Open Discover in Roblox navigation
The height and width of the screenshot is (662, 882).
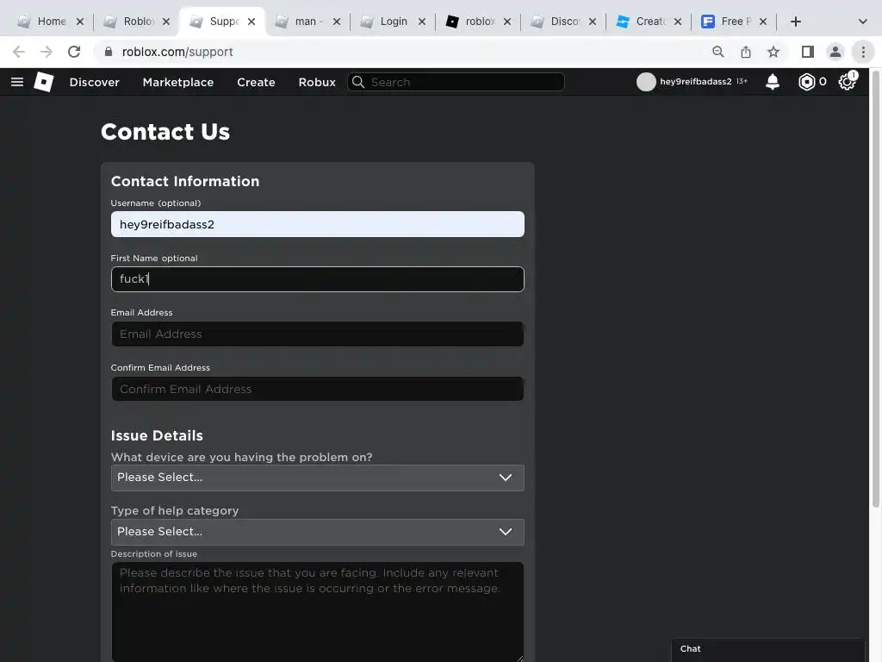pos(95,82)
